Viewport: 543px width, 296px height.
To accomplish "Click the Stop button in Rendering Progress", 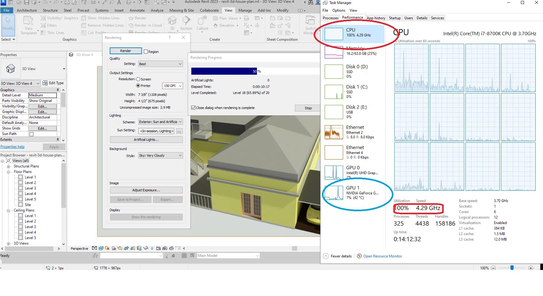I will tap(308, 108).
